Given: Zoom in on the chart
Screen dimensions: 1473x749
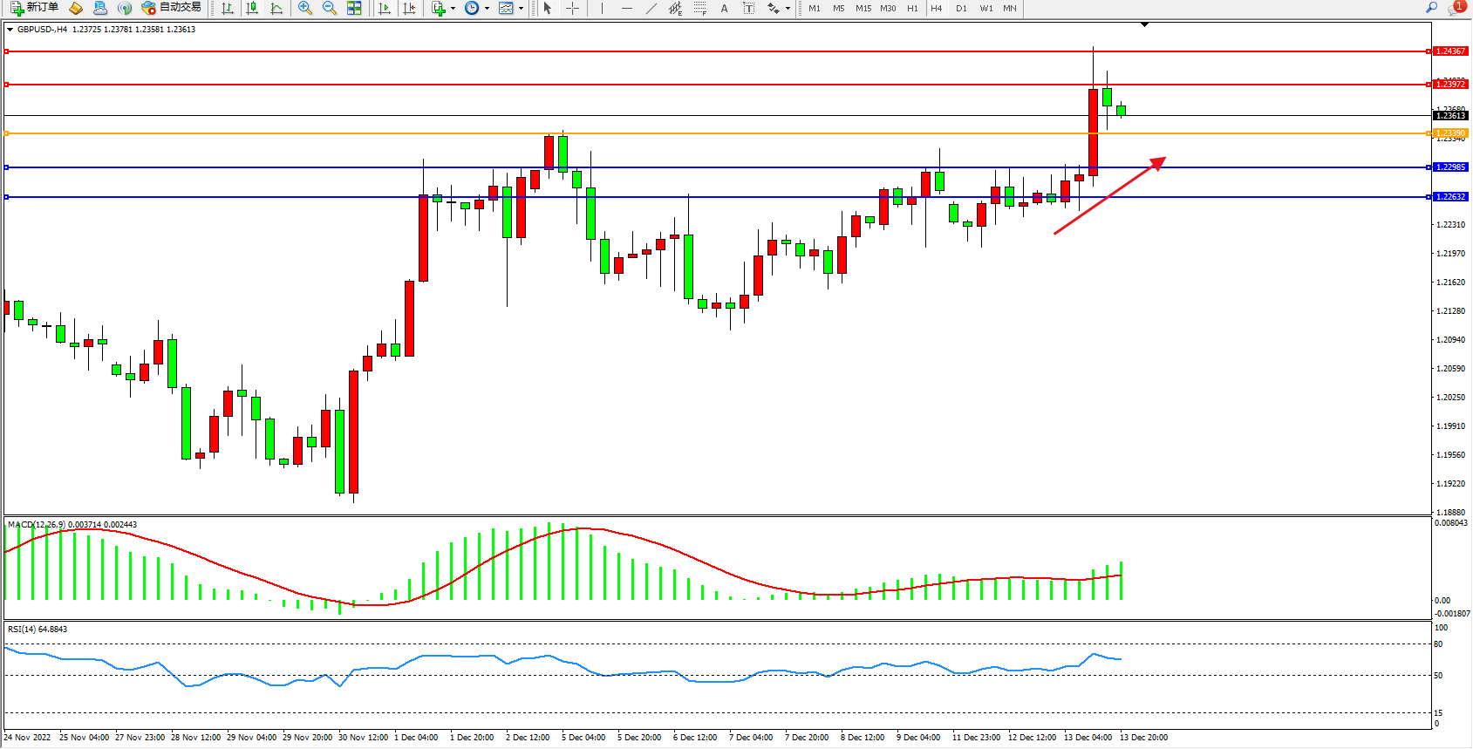Looking at the screenshot, I should tap(304, 8).
